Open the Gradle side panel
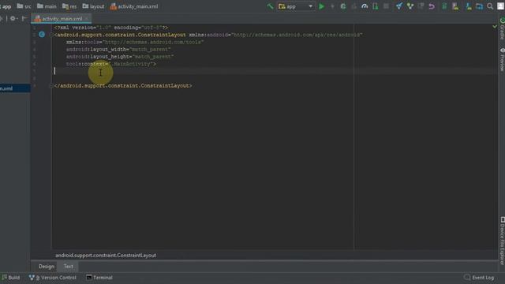This screenshot has height=284, width=505. pos(502,28)
